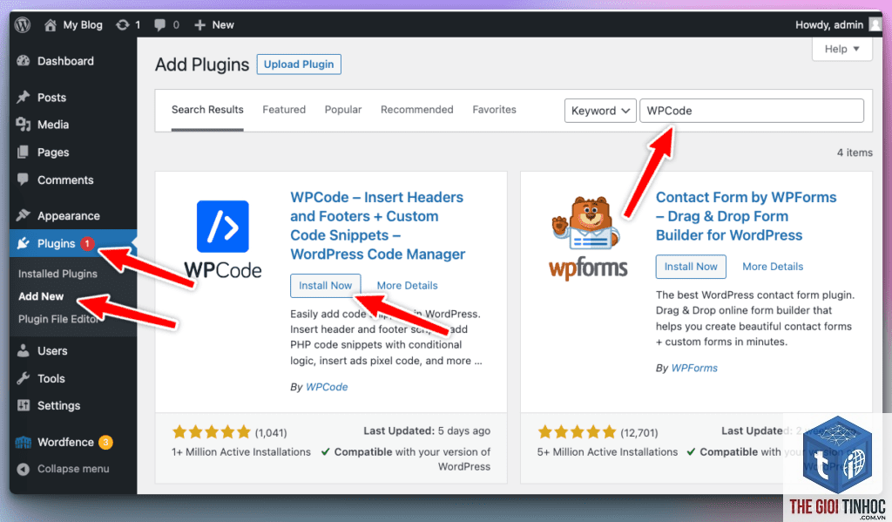Click the admin avatar icon
This screenshot has height=522, width=892.
click(875, 24)
